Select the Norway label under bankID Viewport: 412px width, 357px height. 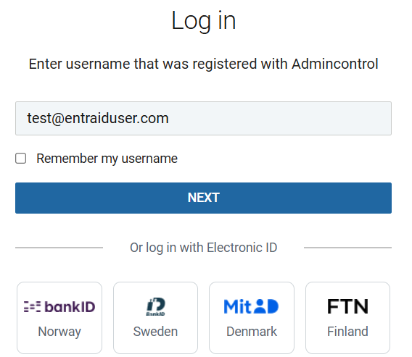point(59,332)
